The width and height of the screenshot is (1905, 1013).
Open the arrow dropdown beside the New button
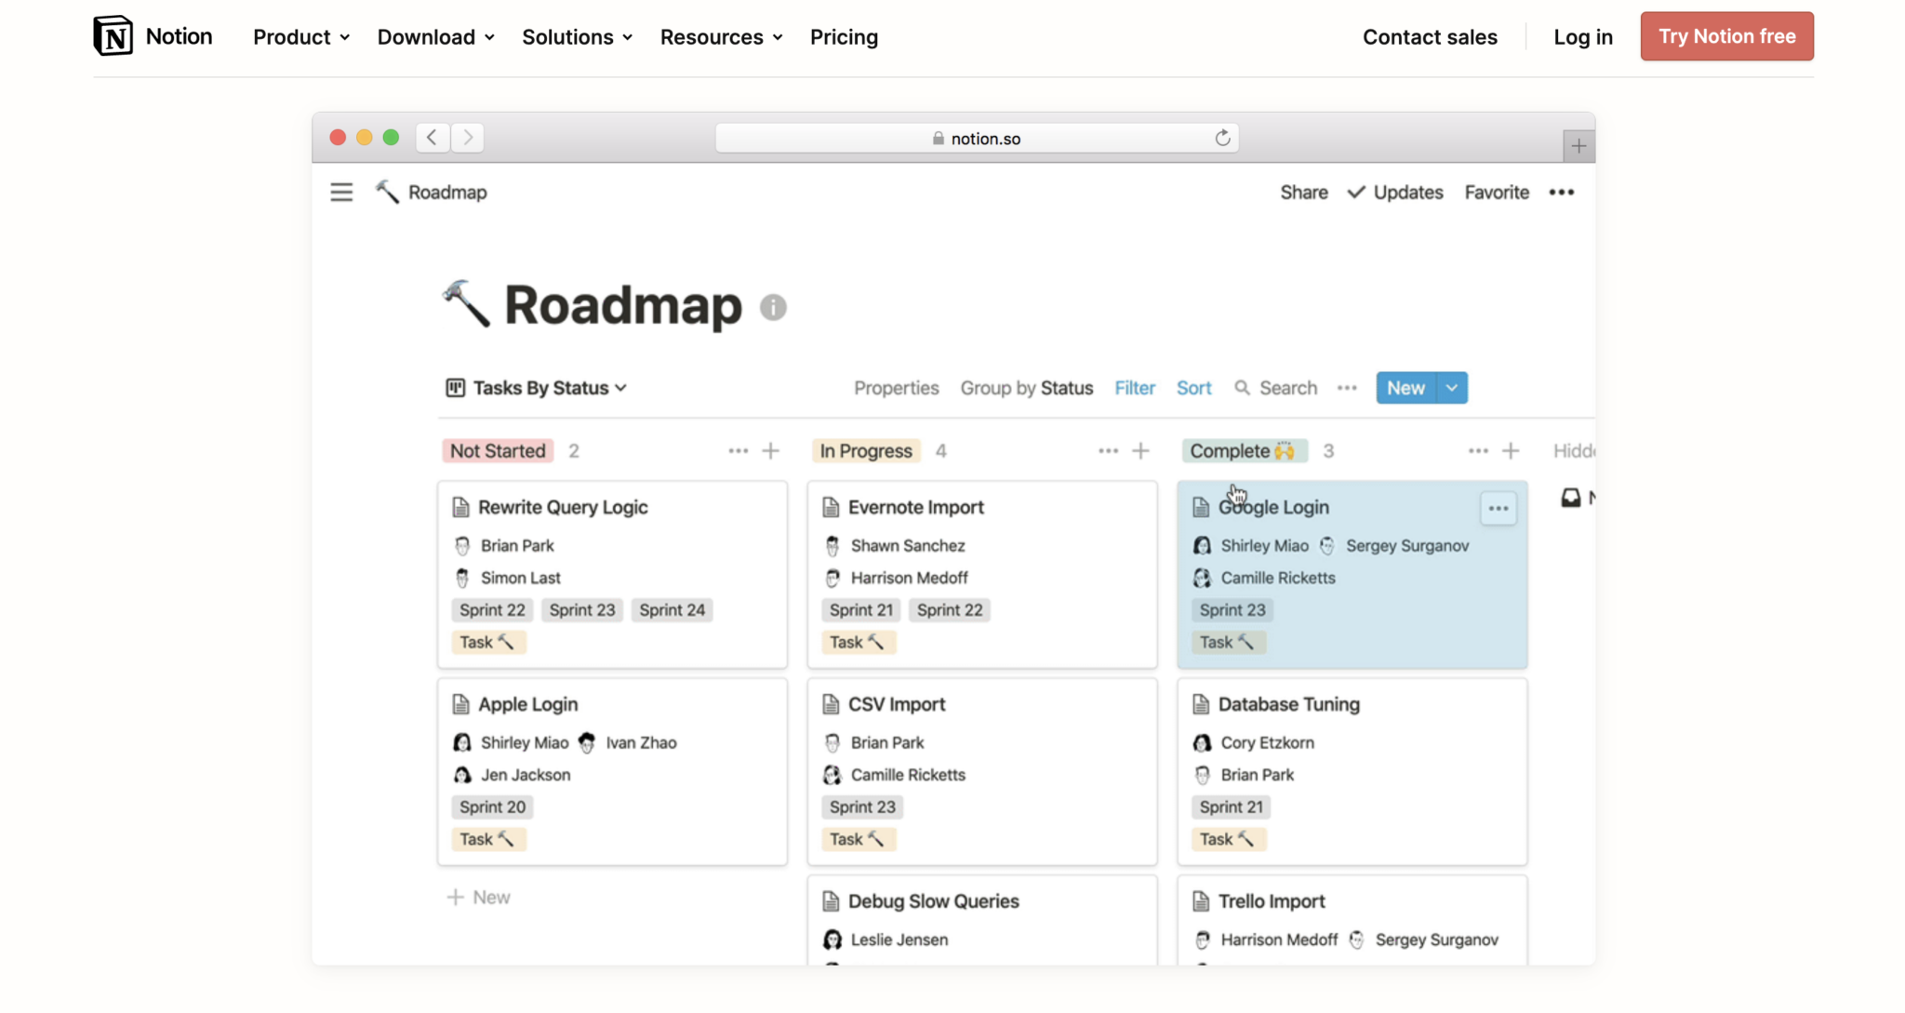click(1450, 387)
